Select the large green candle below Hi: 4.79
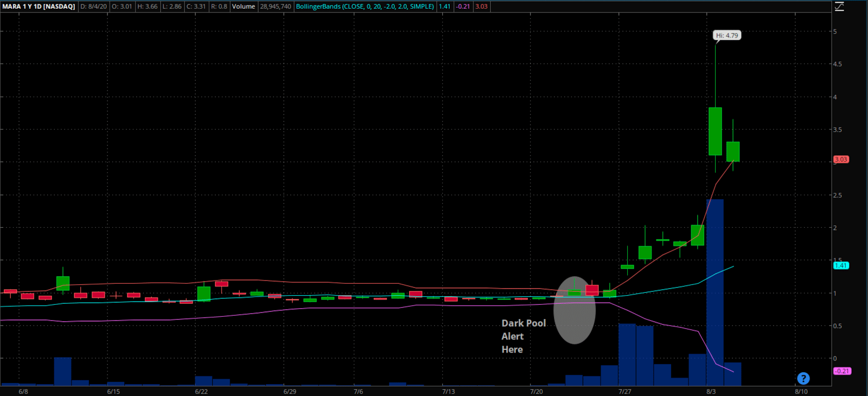Image resolution: width=868 pixels, height=396 pixels. (x=715, y=131)
